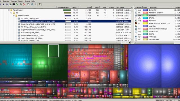Open the Treemap menu
The image size is (180, 101).
[13, 1]
